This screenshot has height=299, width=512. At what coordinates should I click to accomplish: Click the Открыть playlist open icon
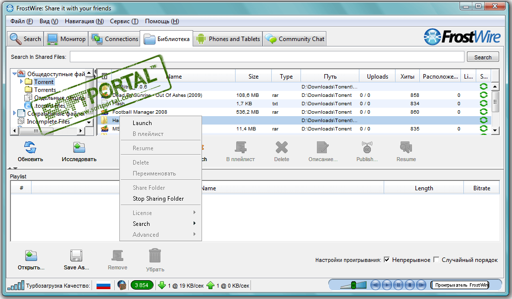(31, 256)
